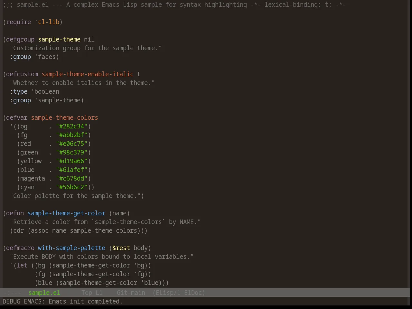Click the cyan key in color alist
412x309 pixels.
click(27, 187)
